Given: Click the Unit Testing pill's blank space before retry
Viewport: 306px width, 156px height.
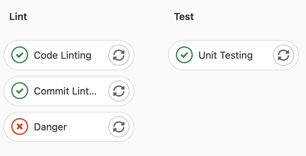Looking at the screenshot, I should tap(263, 55).
